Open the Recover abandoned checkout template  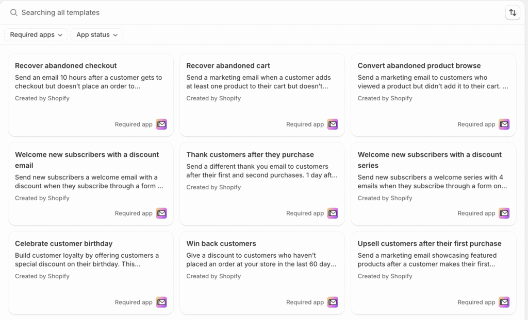66,66
